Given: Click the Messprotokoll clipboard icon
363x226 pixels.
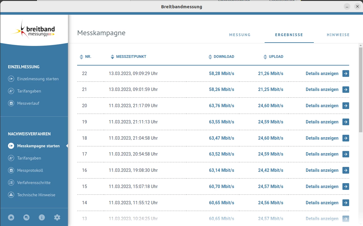Looking at the screenshot, I should point(11,170).
